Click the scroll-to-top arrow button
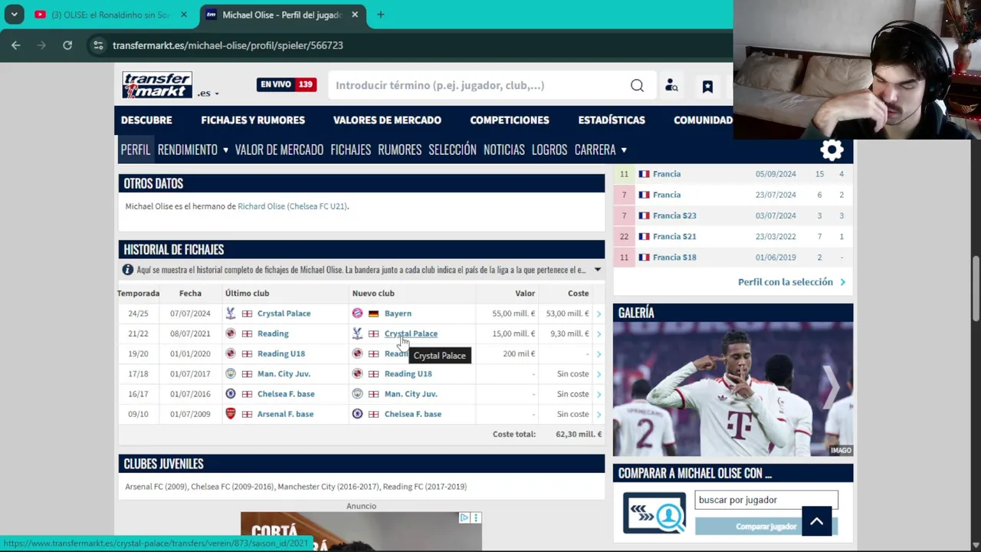This screenshot has width=981, height=552. point(816,521)
